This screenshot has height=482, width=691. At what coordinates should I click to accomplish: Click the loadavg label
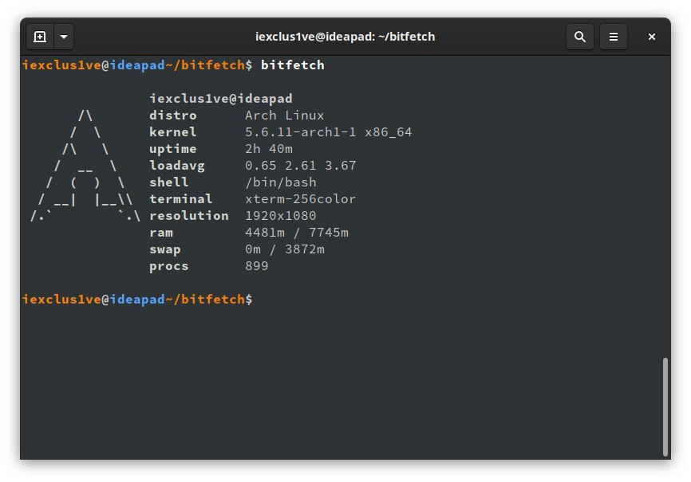[177, 166]
